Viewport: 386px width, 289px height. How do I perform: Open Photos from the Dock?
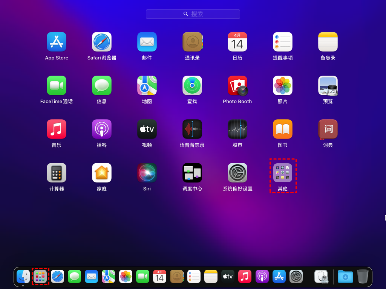click(x=126, y=277)
